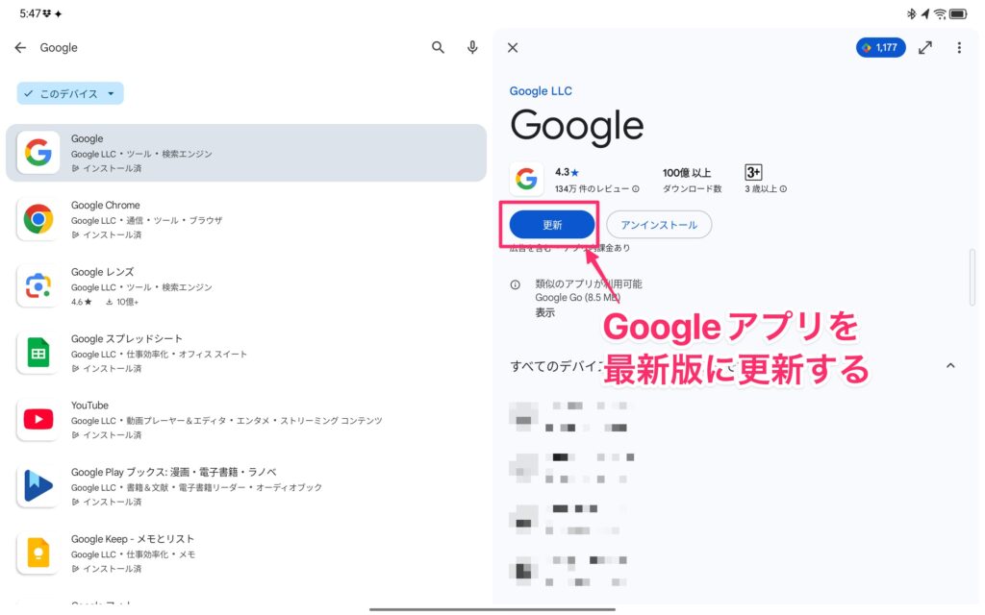Open the このデバイス filter dropdown
The width and height of the screenshot is (985, 615).
click(69, 93)
